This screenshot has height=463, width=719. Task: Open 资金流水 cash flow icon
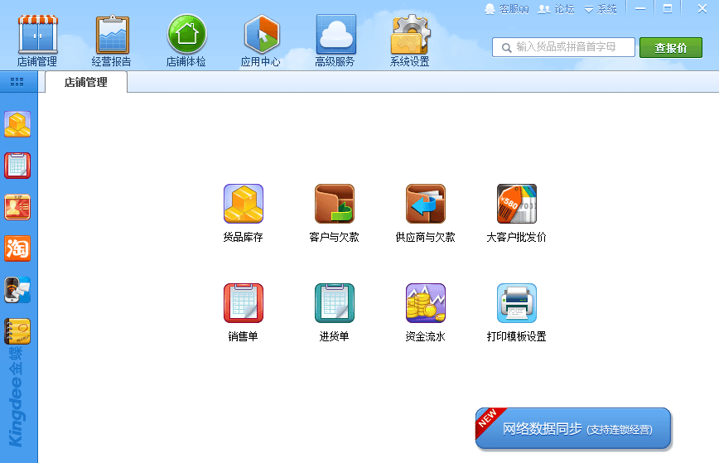click(x=425, y=303)
